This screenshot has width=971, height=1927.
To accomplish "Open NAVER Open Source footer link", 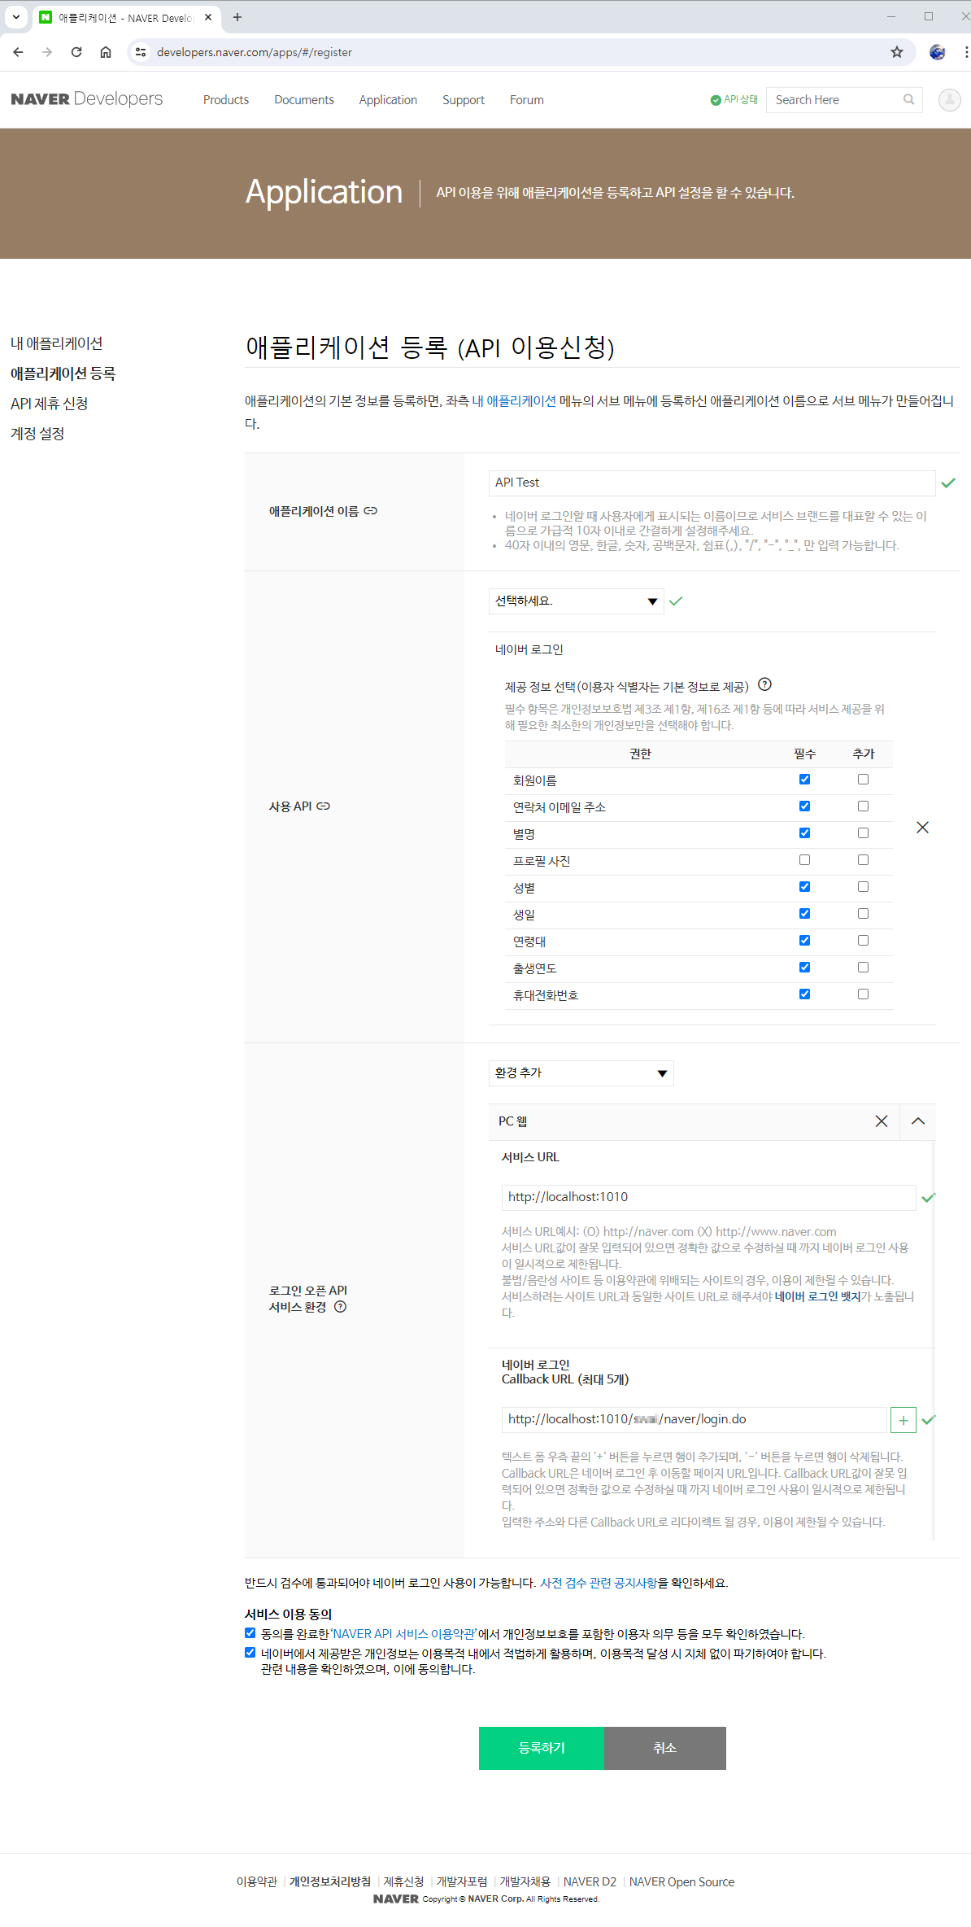I will tap(681, 1881).
